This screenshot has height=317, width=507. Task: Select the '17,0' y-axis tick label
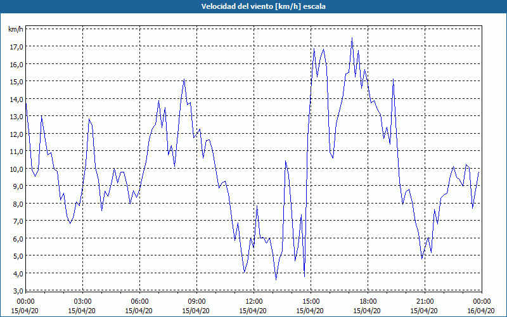(x=16, y=47)
